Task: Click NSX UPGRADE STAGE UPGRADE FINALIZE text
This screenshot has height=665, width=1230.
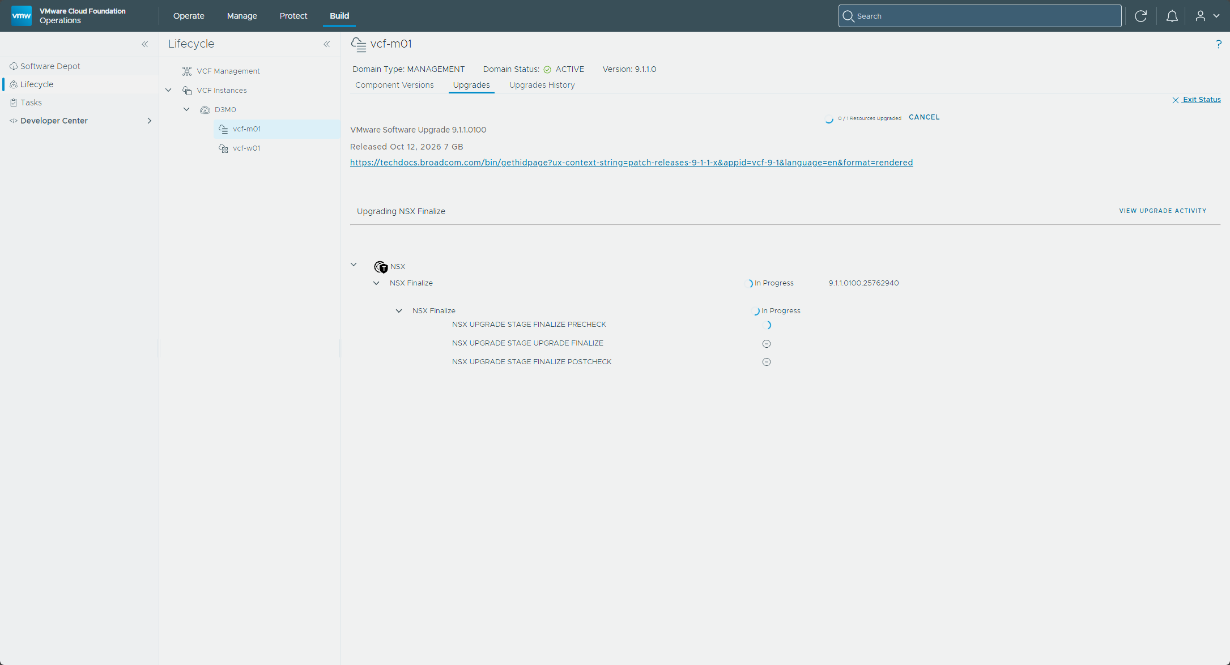Action: click(x=527, y=343)
